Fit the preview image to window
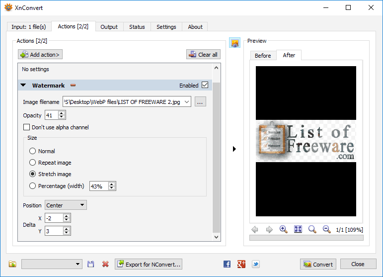The height and width of the screenshot is (277, 383). tap(298, 229)
